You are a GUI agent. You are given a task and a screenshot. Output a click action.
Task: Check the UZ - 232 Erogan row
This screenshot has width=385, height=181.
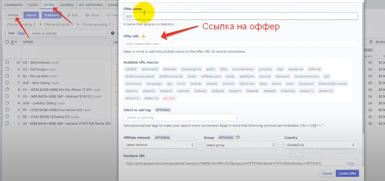pos(7,69)
